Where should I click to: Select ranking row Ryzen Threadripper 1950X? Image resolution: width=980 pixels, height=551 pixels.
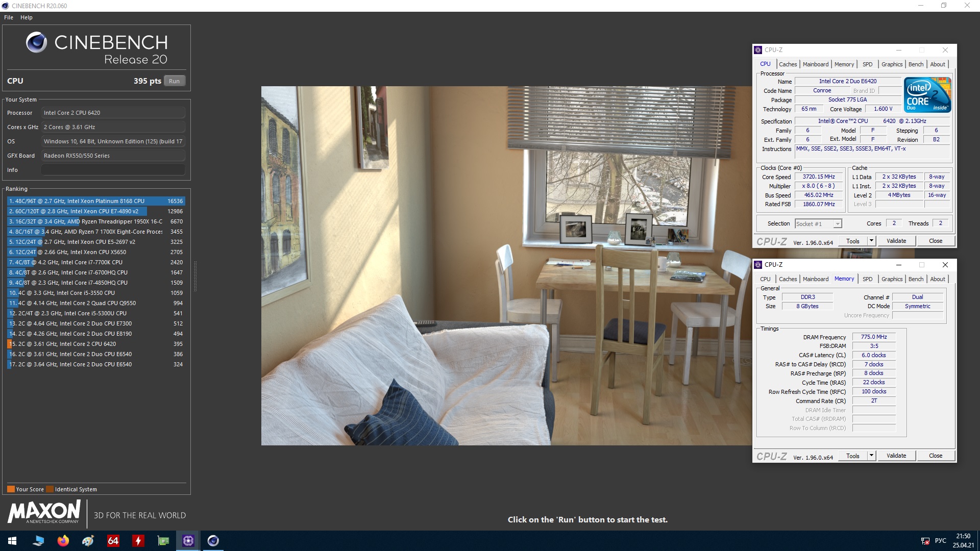[96, 221]
